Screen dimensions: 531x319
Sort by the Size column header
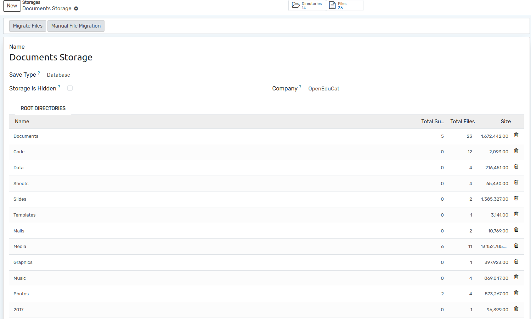[505, 122]
